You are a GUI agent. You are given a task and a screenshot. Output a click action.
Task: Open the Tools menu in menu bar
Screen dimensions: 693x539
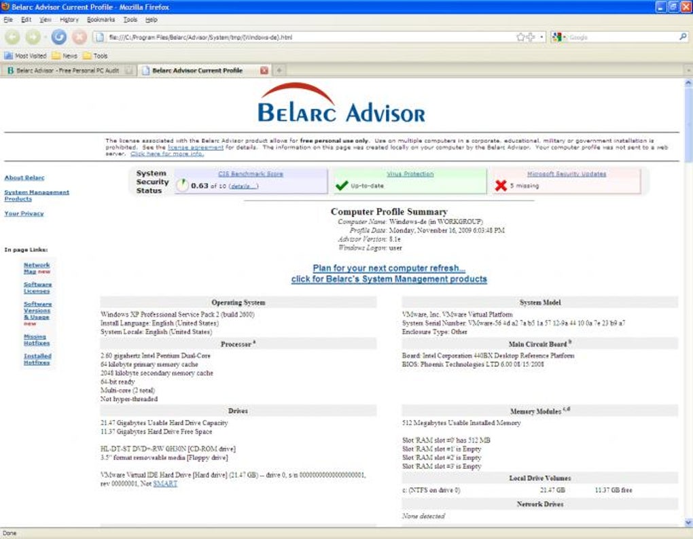[130, 20]
